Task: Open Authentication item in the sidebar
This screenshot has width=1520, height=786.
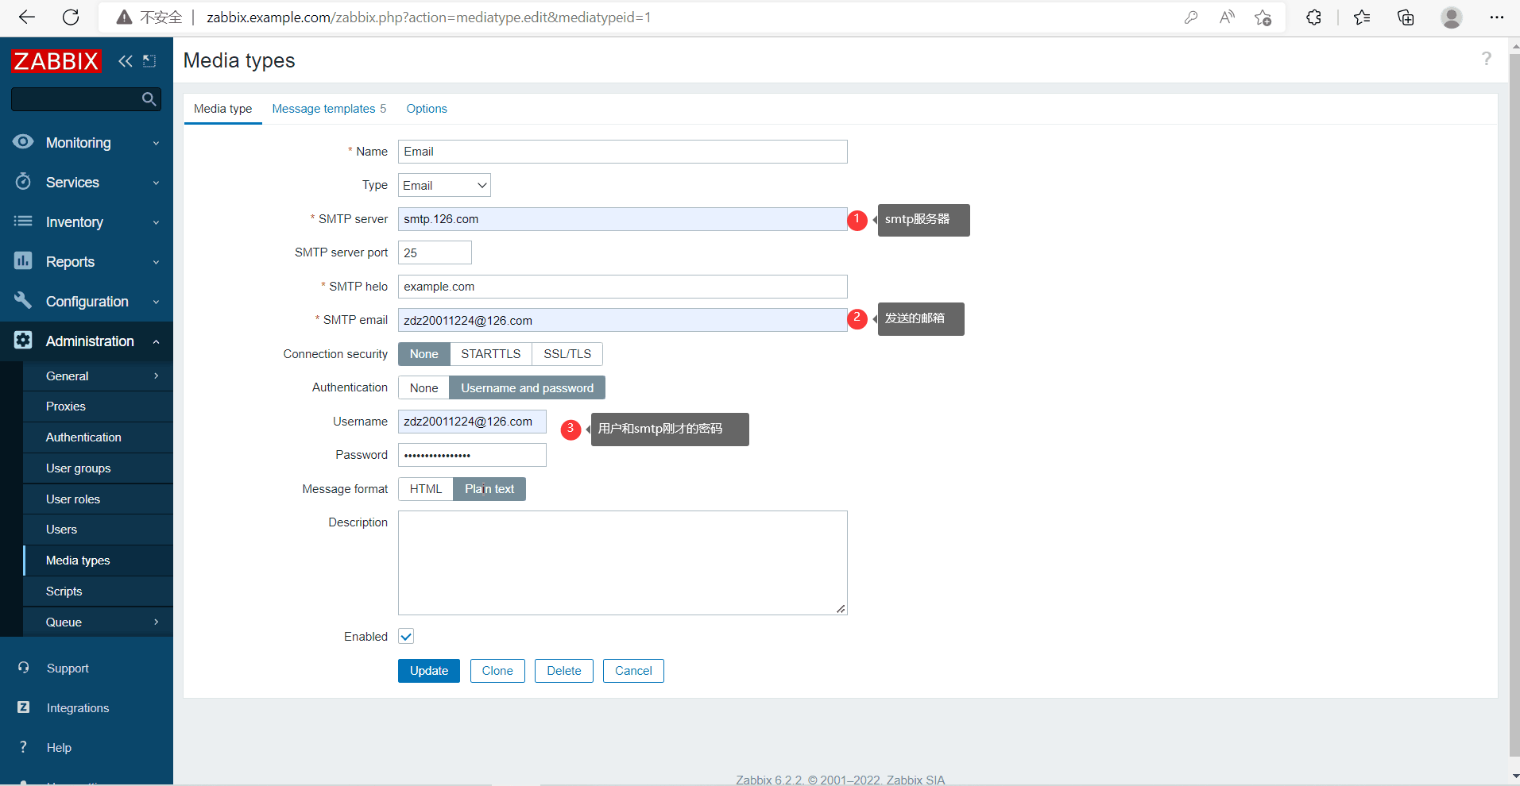Action: pyautogui.click(x=99, y=437)
